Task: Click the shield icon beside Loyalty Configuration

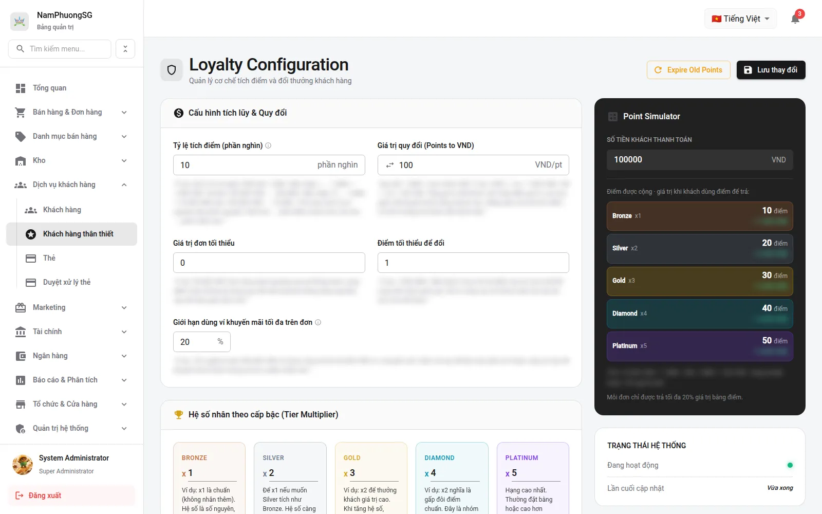Action: (172, 70)
